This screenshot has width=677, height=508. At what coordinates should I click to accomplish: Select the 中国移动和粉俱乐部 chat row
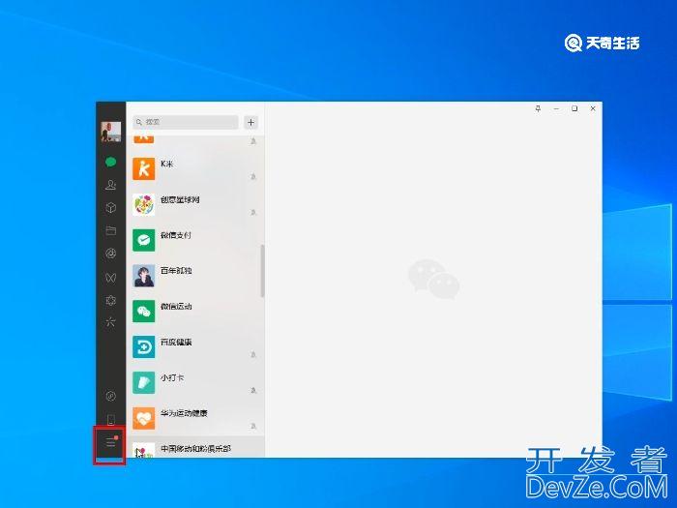coord(195,447)
